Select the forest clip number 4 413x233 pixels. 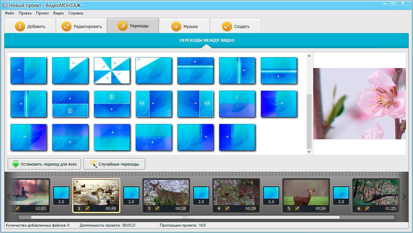pyautogui.click(x=236, y=196)
